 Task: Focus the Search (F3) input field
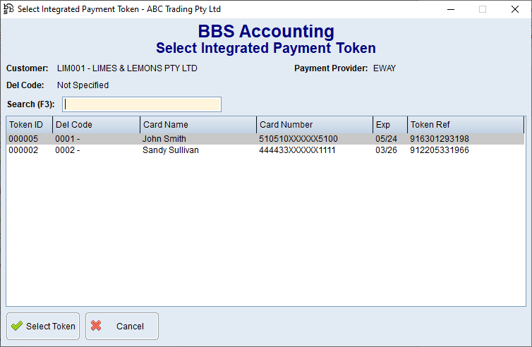(142, 104)
